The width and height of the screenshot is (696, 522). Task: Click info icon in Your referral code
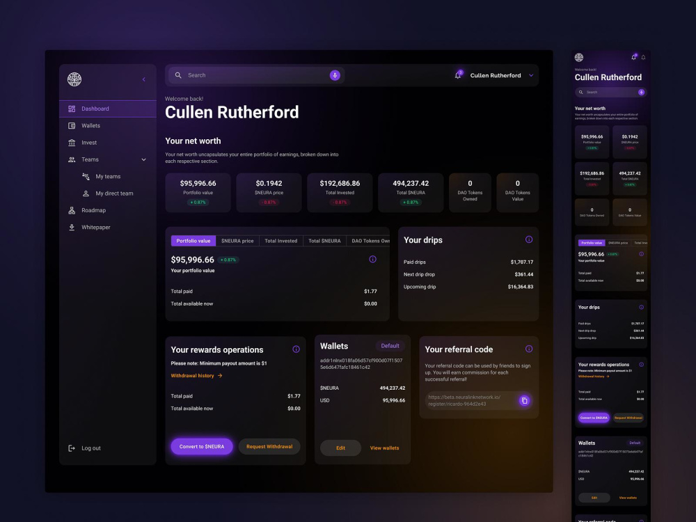[x=529, y=349]
